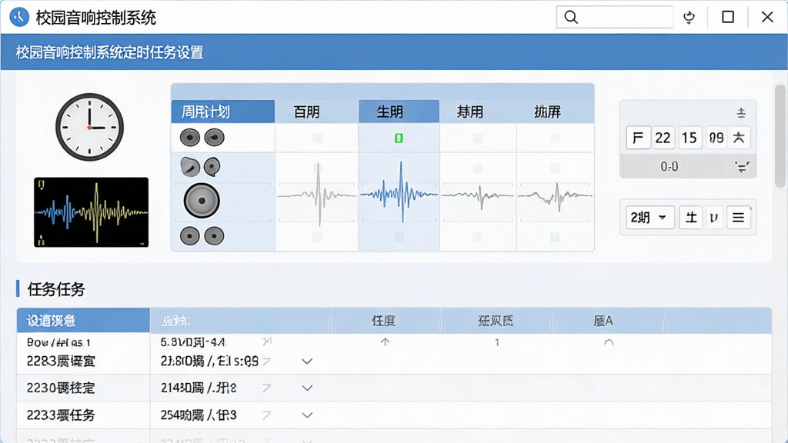Switch to the 百明 tab
This screenshot has width=788, height=443.
pos(316,112)
